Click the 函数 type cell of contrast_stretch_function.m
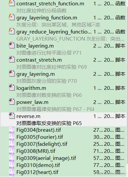The width and height of the screenshot is (128, 177). coord(120,4)
